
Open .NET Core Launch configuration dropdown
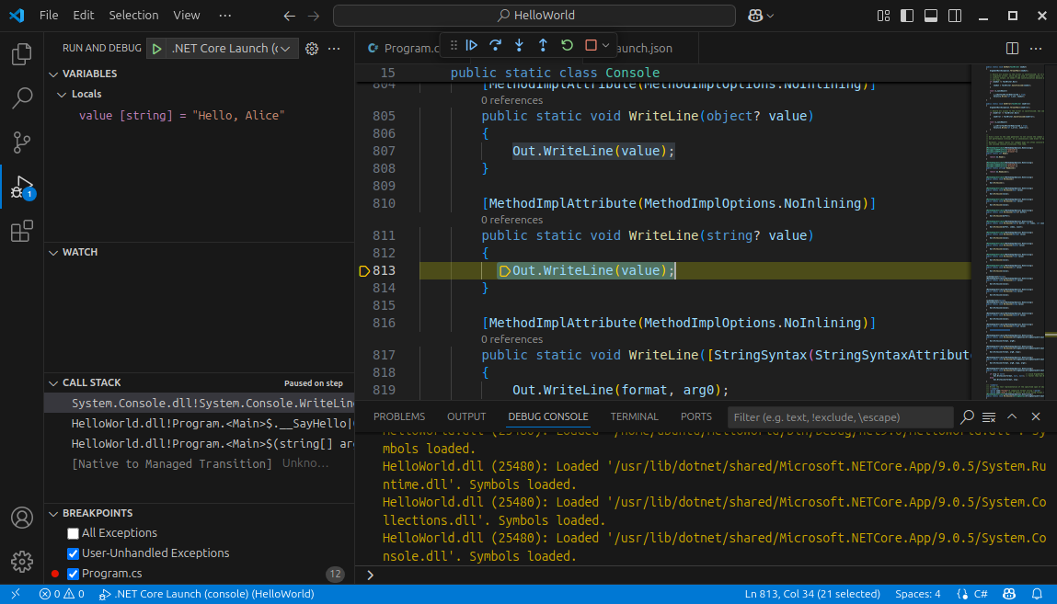pyautogui.click(x=231, y=49)
